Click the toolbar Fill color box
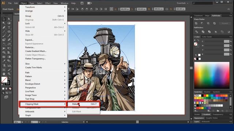 (x=4, y=80)
